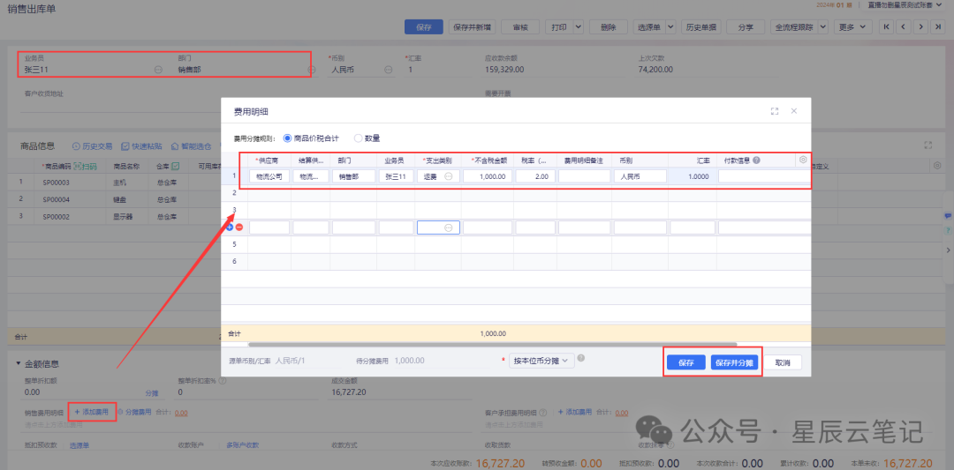Click the blue add-row plus icon
Screen dimensions: 954x470
click(230, 228)
